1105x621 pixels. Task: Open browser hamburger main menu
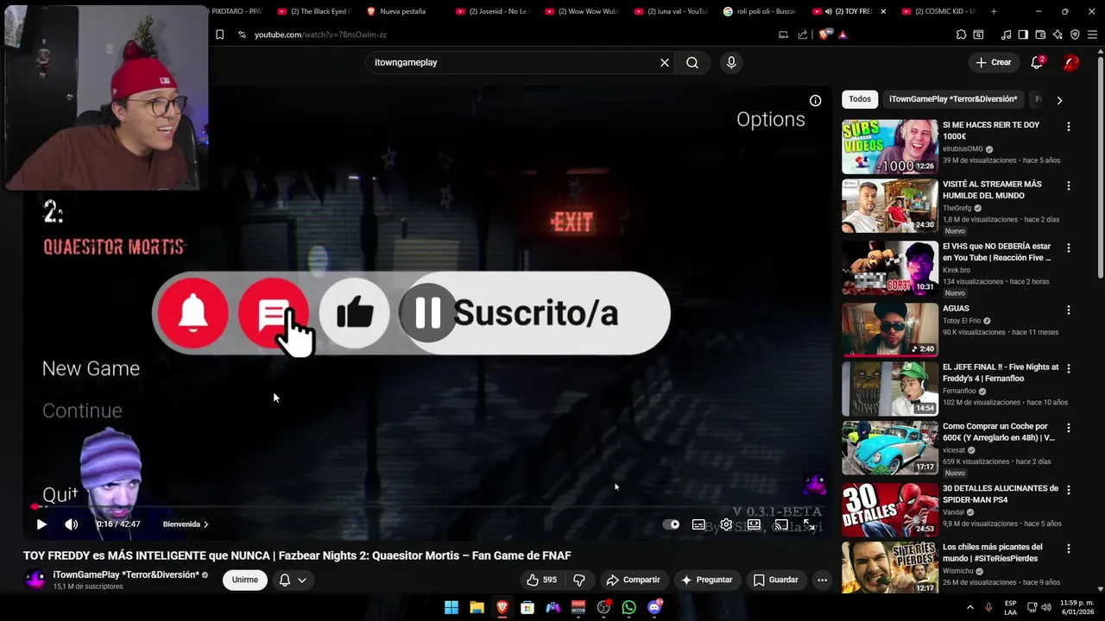pos(1092,34)
